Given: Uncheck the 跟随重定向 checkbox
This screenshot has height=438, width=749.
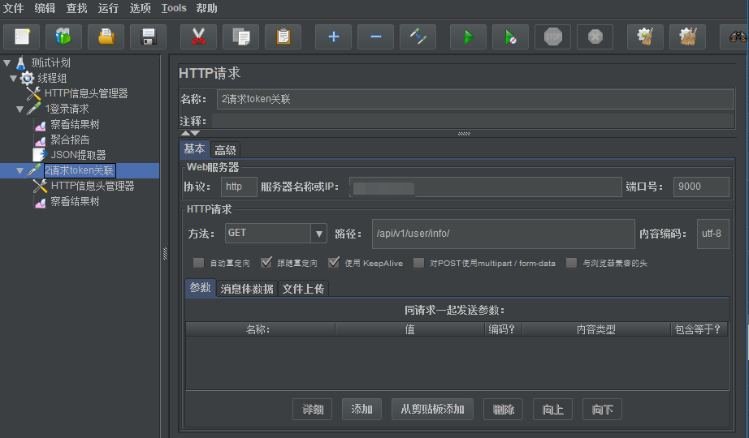Looking at the screenshot, I should (x=266, y=263).
